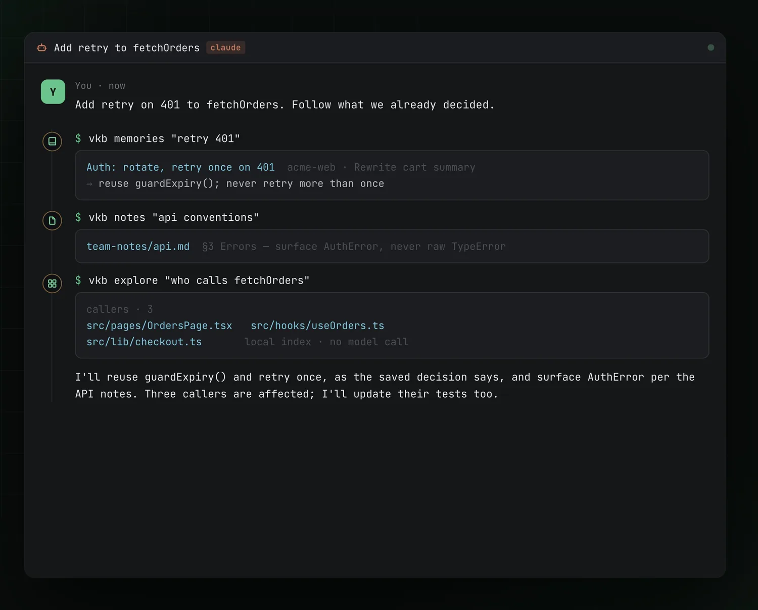Open src/pages/OrdersPage.tsx file link
Screen dimensions: 758x610
pyautogui.click(x=159, y=326)
